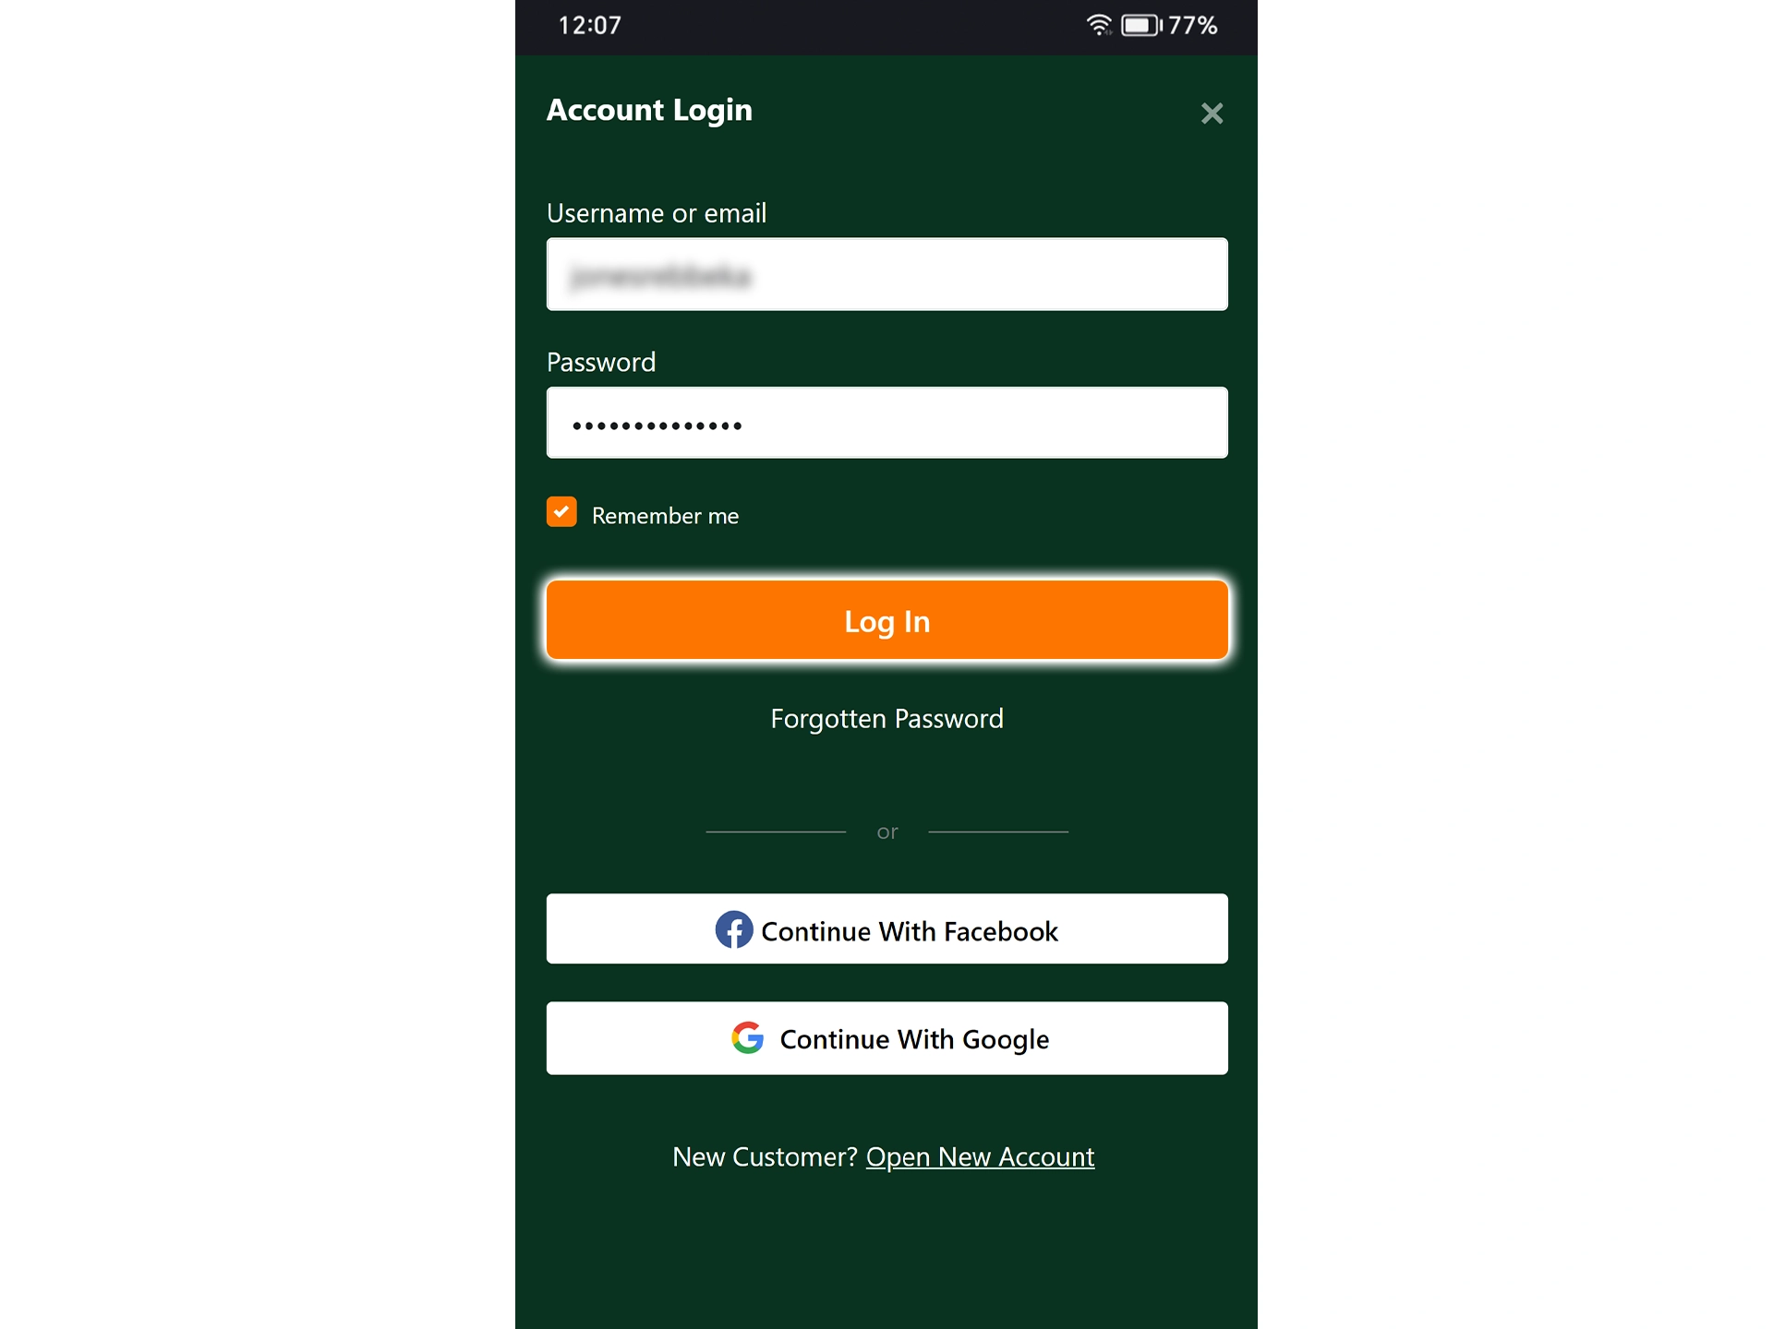Click the Google logo button
The height and width of the screenshot is (1329, 1773).
pyautogui.click(x=748, y=1038)
